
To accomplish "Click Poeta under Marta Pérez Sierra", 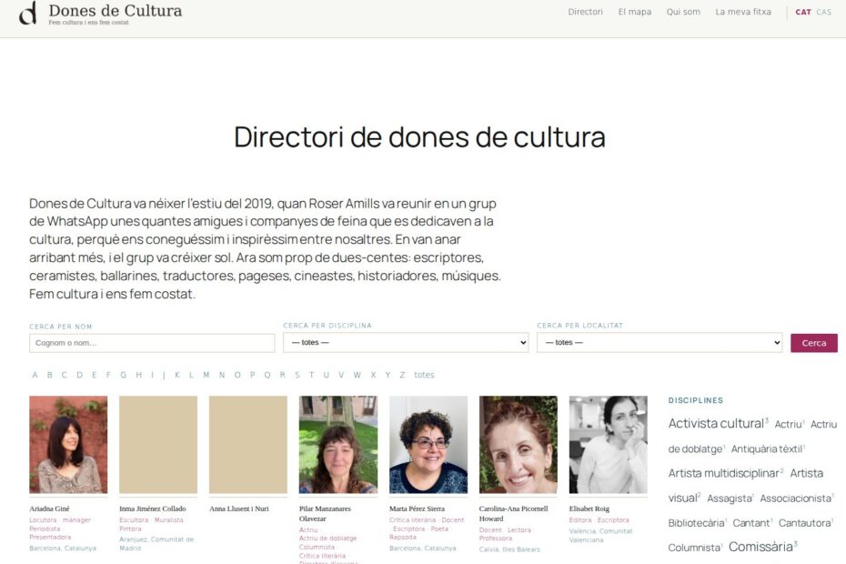I will point(439,529).
